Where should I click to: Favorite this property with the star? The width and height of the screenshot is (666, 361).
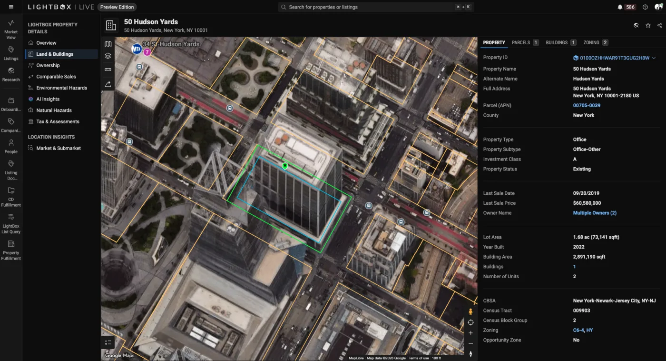[x=648, y=25]
